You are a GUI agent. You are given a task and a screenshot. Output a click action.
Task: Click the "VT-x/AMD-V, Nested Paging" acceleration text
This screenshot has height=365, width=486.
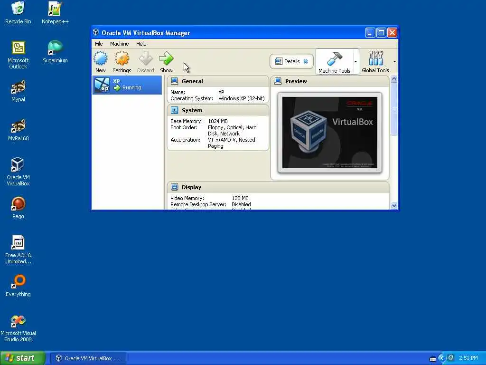(x=232, y=143)
